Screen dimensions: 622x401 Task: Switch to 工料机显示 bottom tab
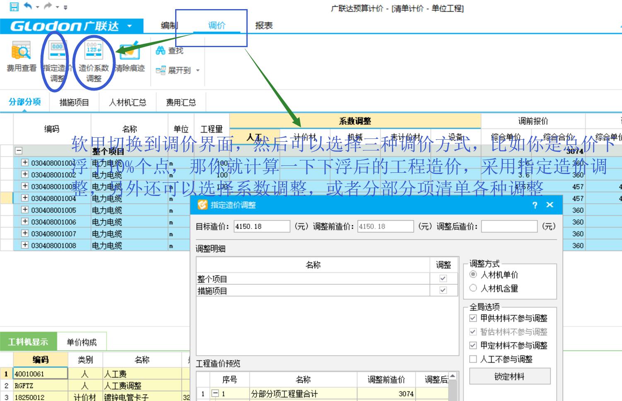28,342
